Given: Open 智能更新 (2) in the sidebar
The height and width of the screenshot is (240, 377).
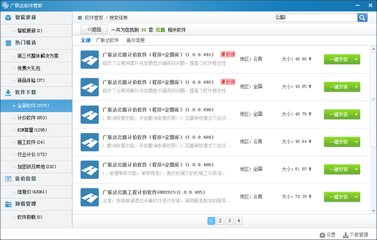Looking at the screenshot, I should [x=36, y=31].
